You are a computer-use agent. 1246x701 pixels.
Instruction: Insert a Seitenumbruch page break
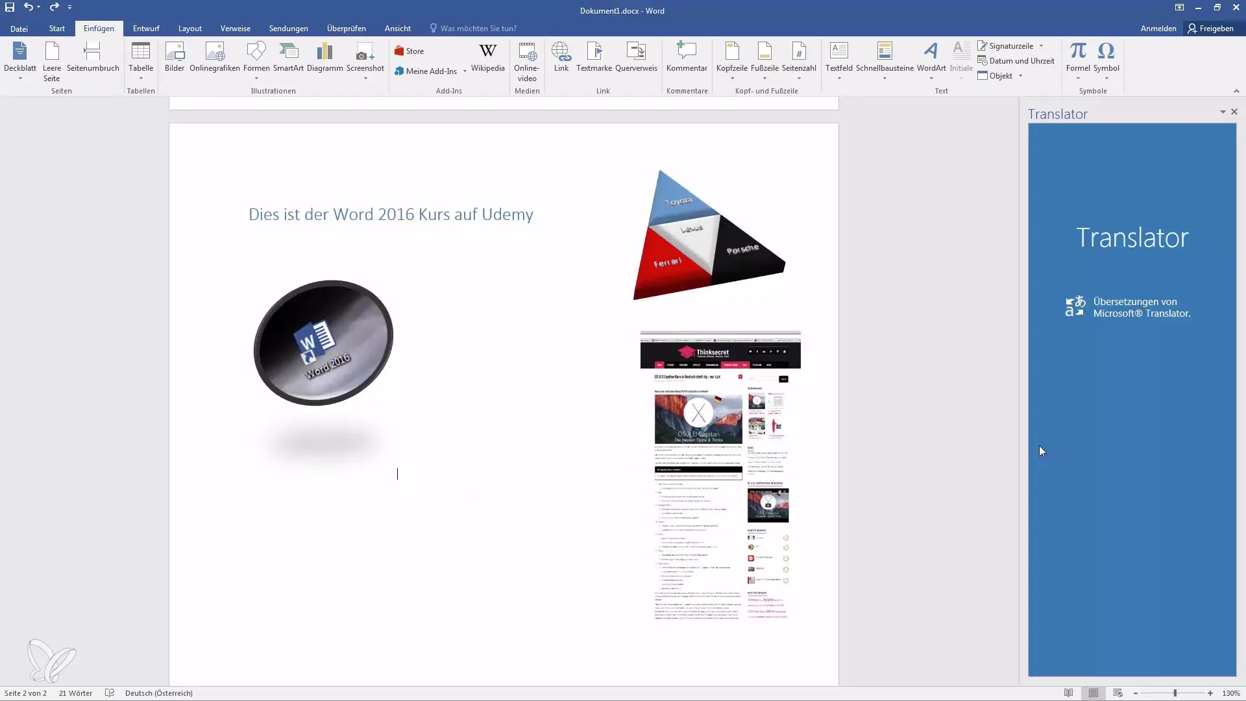coord(93,57)
